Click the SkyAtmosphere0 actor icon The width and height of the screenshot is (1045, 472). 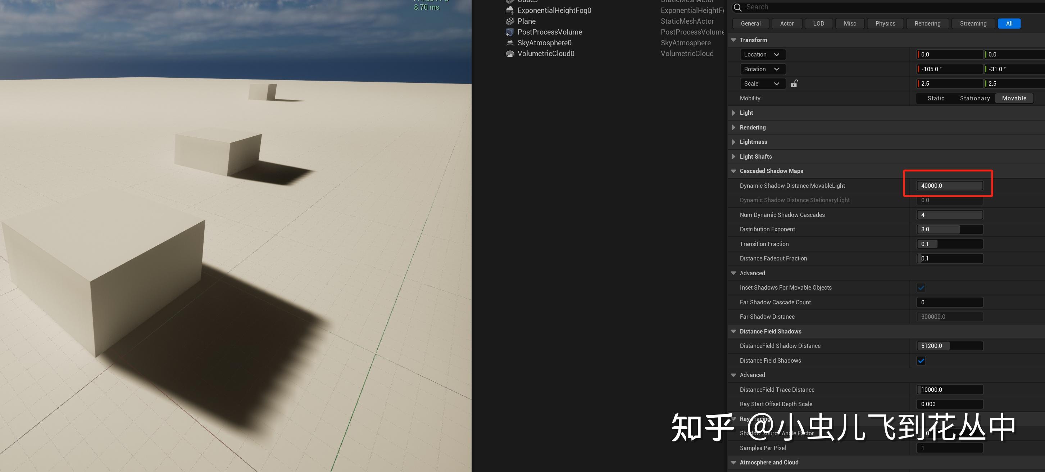coord(510,42)
